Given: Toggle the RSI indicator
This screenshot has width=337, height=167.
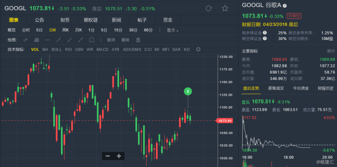Looking at the screenshot, I should (x=68, y=49).
